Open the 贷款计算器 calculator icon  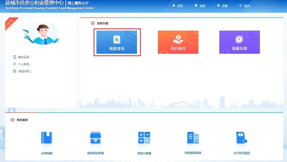coord(144,138)
